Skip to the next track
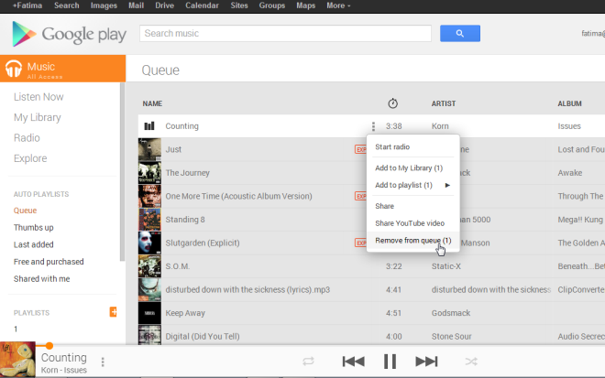 427,362
